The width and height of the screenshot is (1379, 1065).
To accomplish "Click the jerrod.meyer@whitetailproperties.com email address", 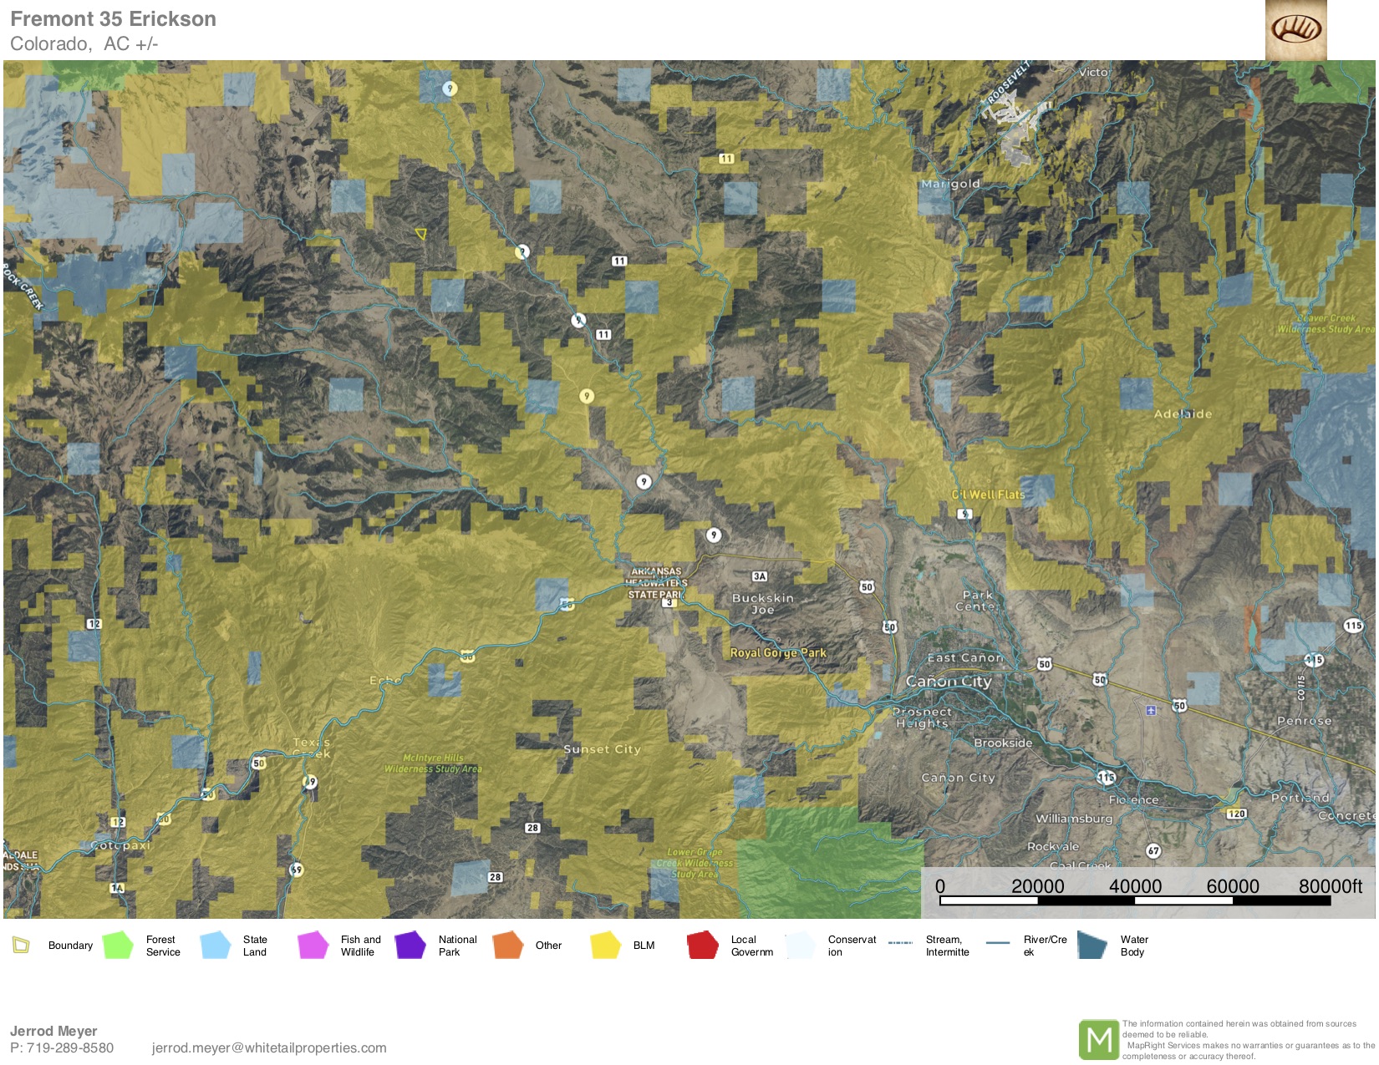I will 269,1047.
